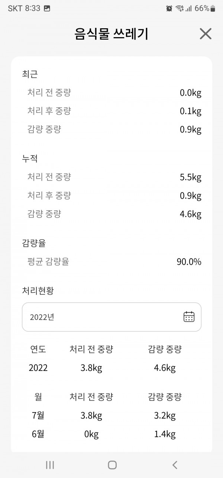Tap the 음식물 쓰레기 page title

pyautogui.click(x=111, y=34)
